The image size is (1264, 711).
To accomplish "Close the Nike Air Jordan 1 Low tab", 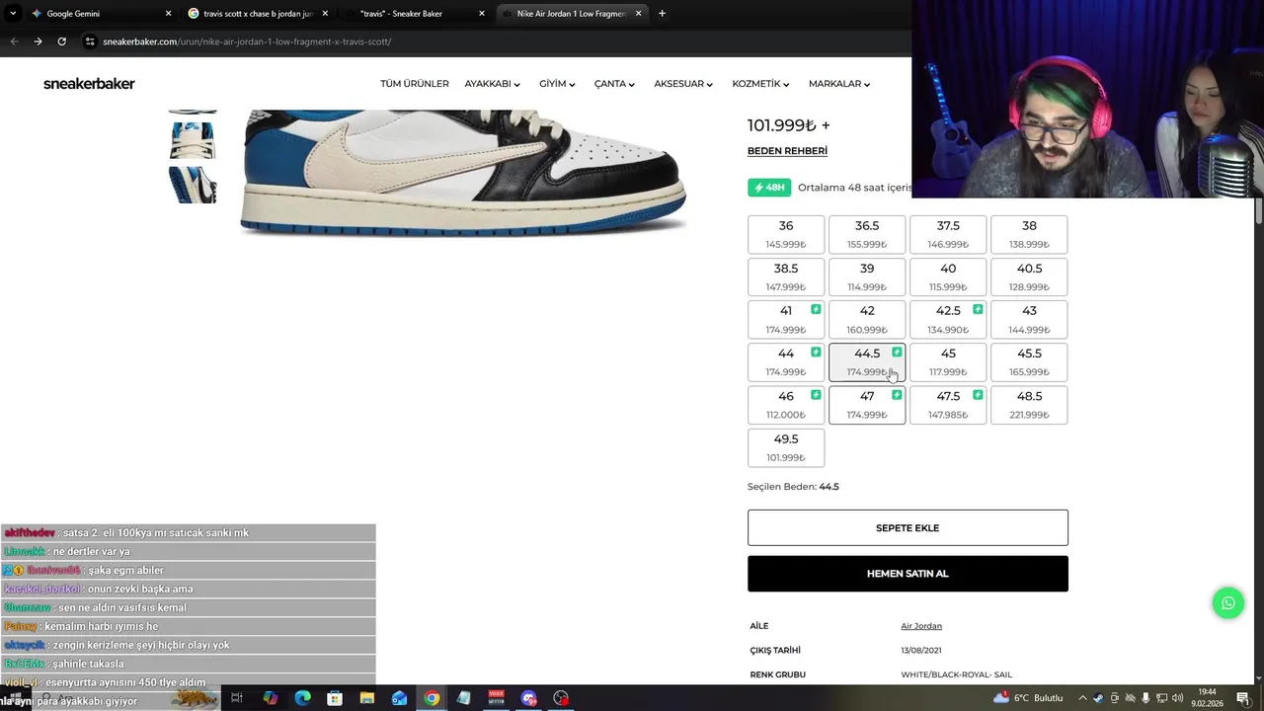I will click(638, 14).
